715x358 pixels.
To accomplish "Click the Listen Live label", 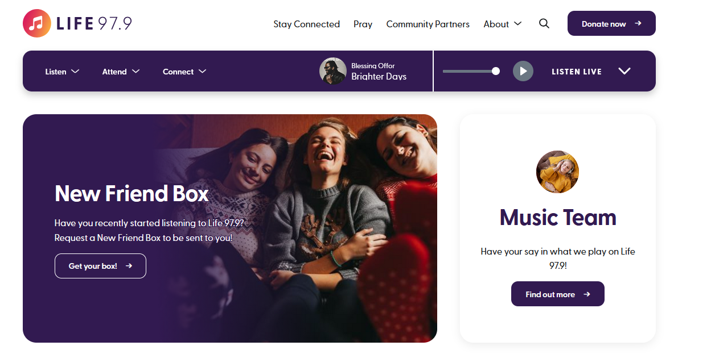I will click(x=576, y=72).
